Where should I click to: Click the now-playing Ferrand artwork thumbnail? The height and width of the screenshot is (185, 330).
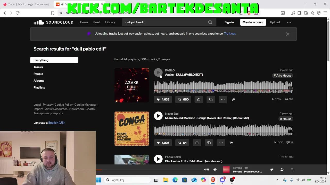pos(226,170)
